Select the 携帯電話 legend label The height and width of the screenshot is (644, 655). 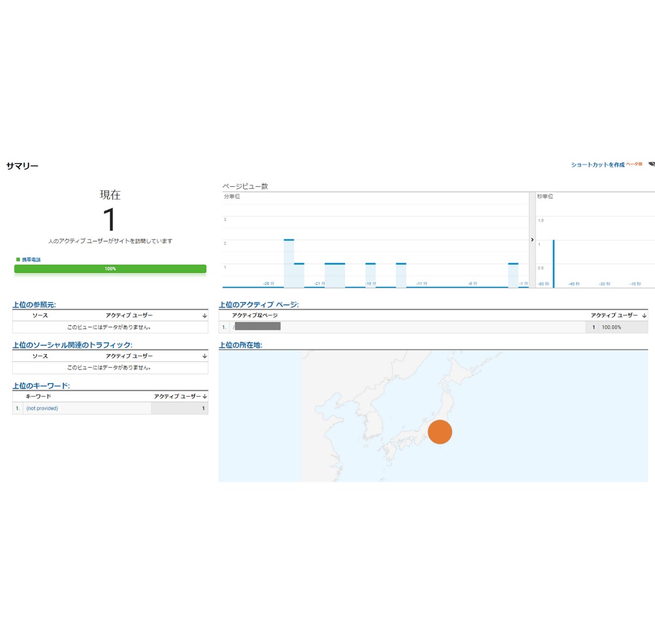[31, 260]
